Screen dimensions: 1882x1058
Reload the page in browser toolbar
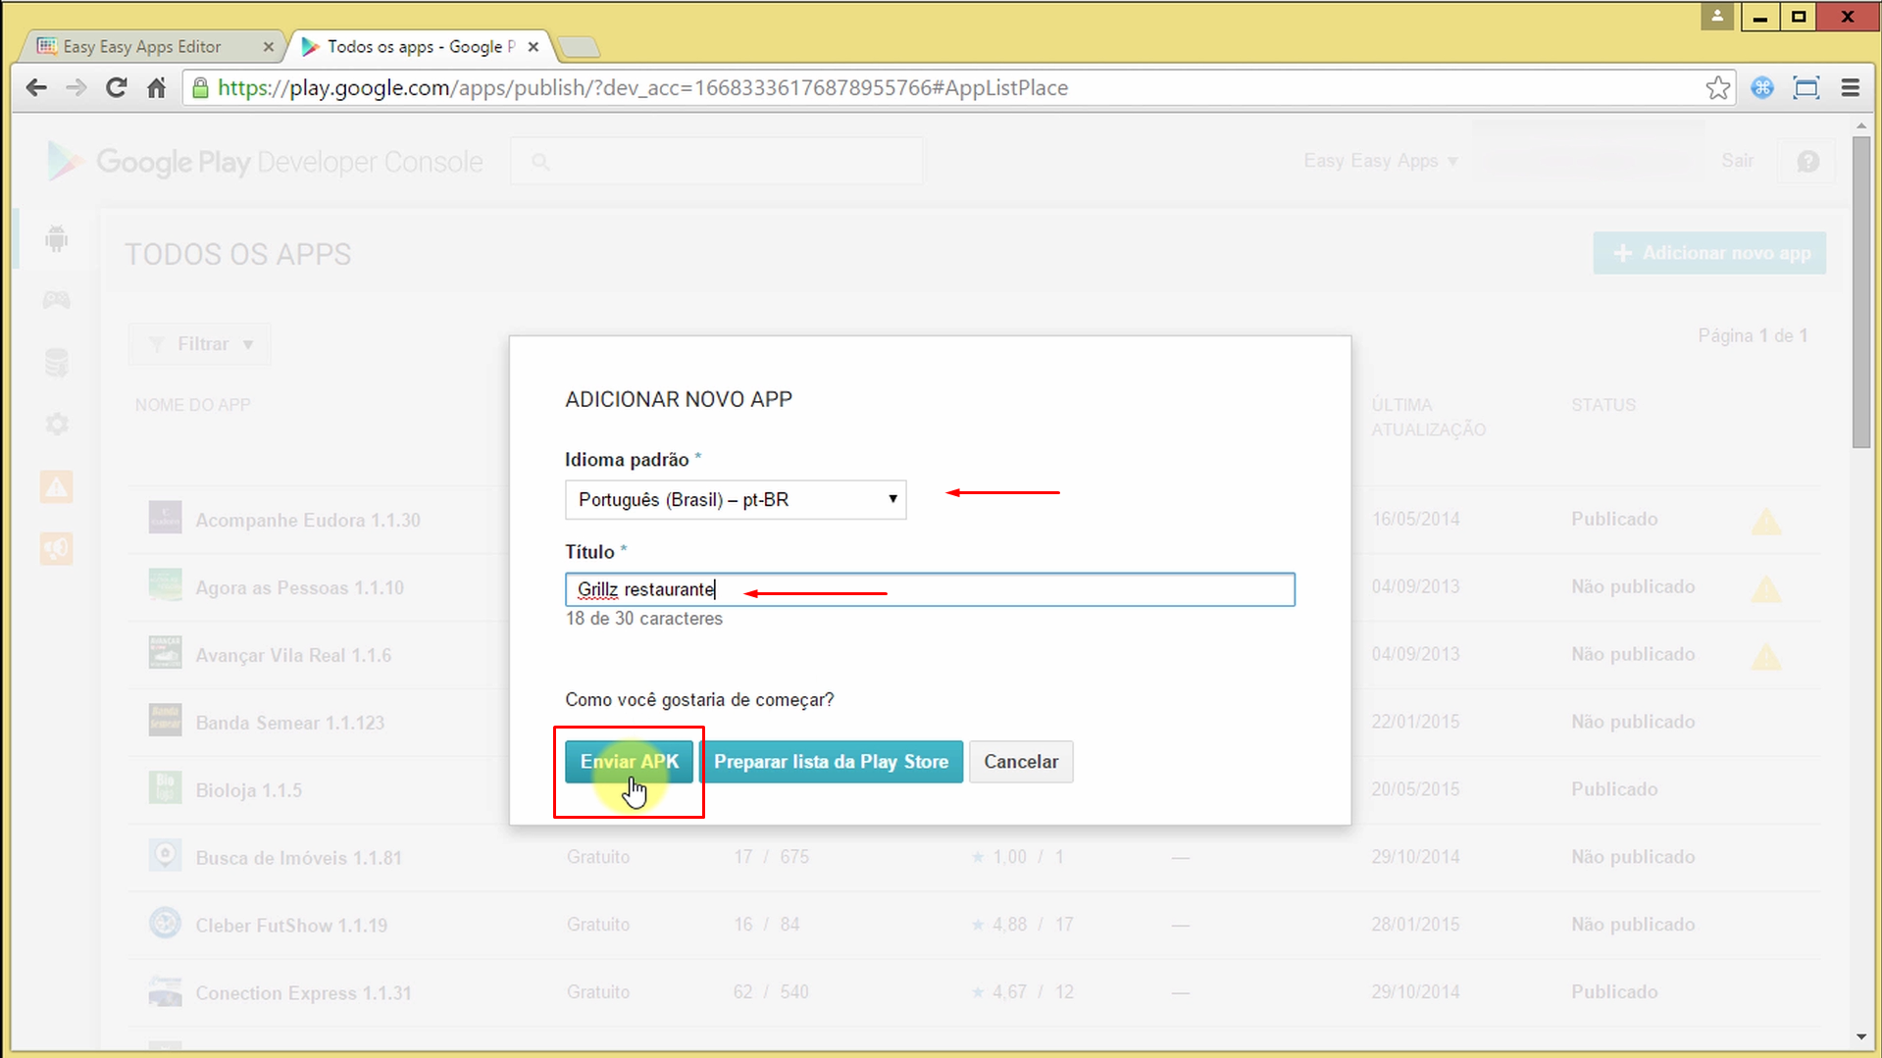click(116, 88)
